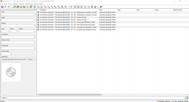Open Tag - Tag converter icon
The width and height of the screenshot is (189, 102).
(x=58, y=7)
